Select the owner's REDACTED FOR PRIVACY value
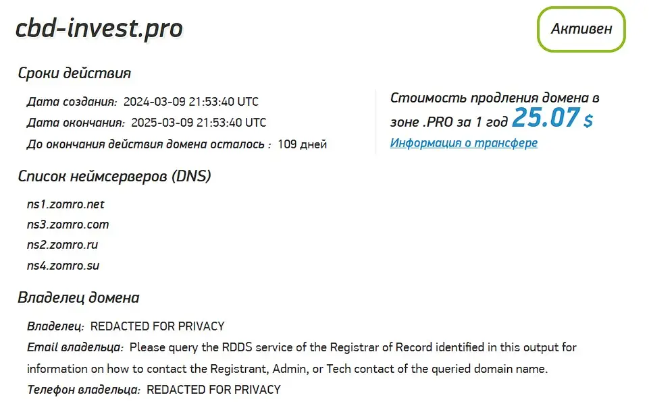 (157, 326)
